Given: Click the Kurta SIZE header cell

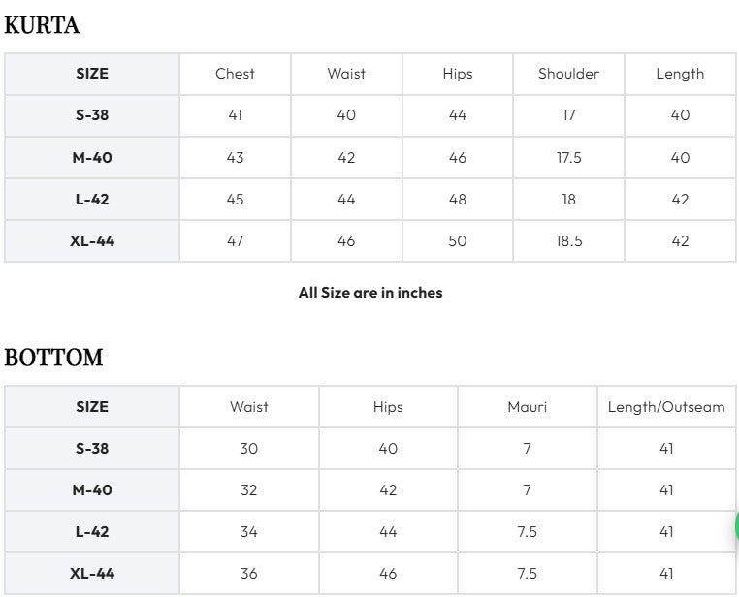Looking at the screenshot, I should click(92, 74).
